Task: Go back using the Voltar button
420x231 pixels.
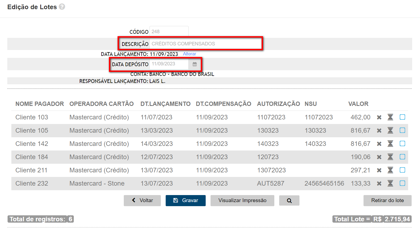Action: [x=142, y=200]
